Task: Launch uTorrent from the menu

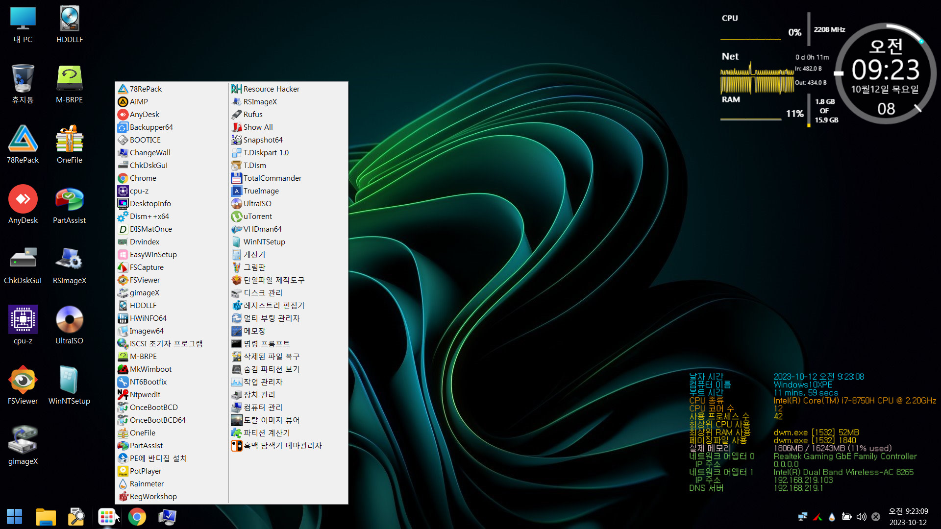Action: coord(288,216)
